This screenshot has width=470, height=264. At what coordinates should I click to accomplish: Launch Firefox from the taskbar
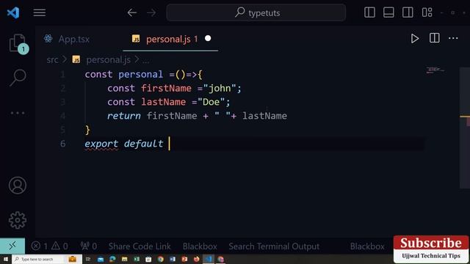[x=197, y=259]
